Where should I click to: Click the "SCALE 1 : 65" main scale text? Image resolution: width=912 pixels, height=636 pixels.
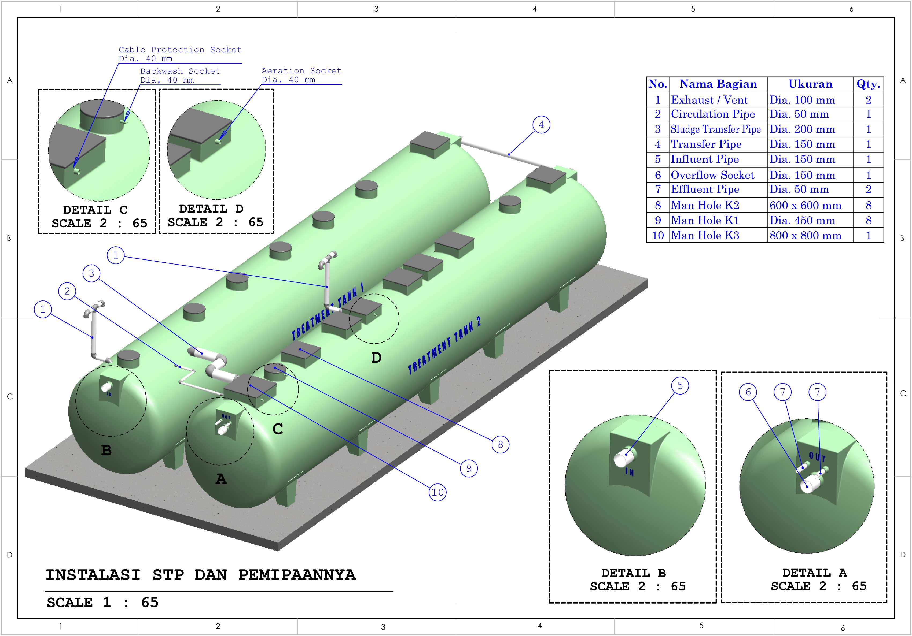coord(102,602)
